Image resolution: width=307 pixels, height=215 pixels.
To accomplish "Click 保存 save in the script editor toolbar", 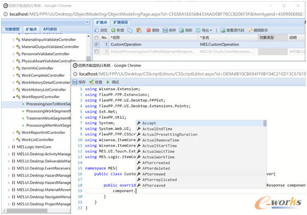I will (x=79, y=82).
